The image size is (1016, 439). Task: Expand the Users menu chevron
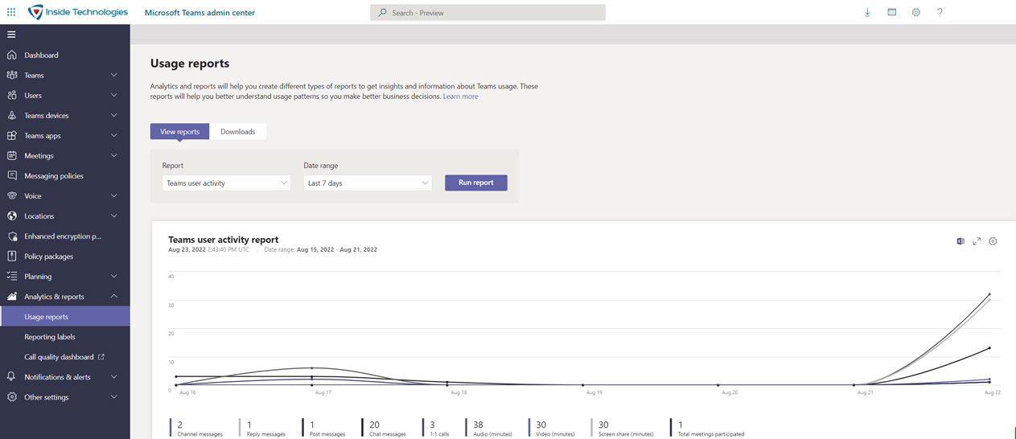point(113,95)
